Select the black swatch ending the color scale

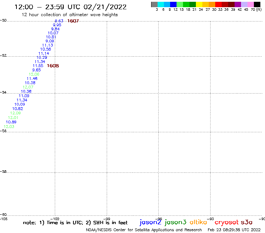click(x=257, y=4)
